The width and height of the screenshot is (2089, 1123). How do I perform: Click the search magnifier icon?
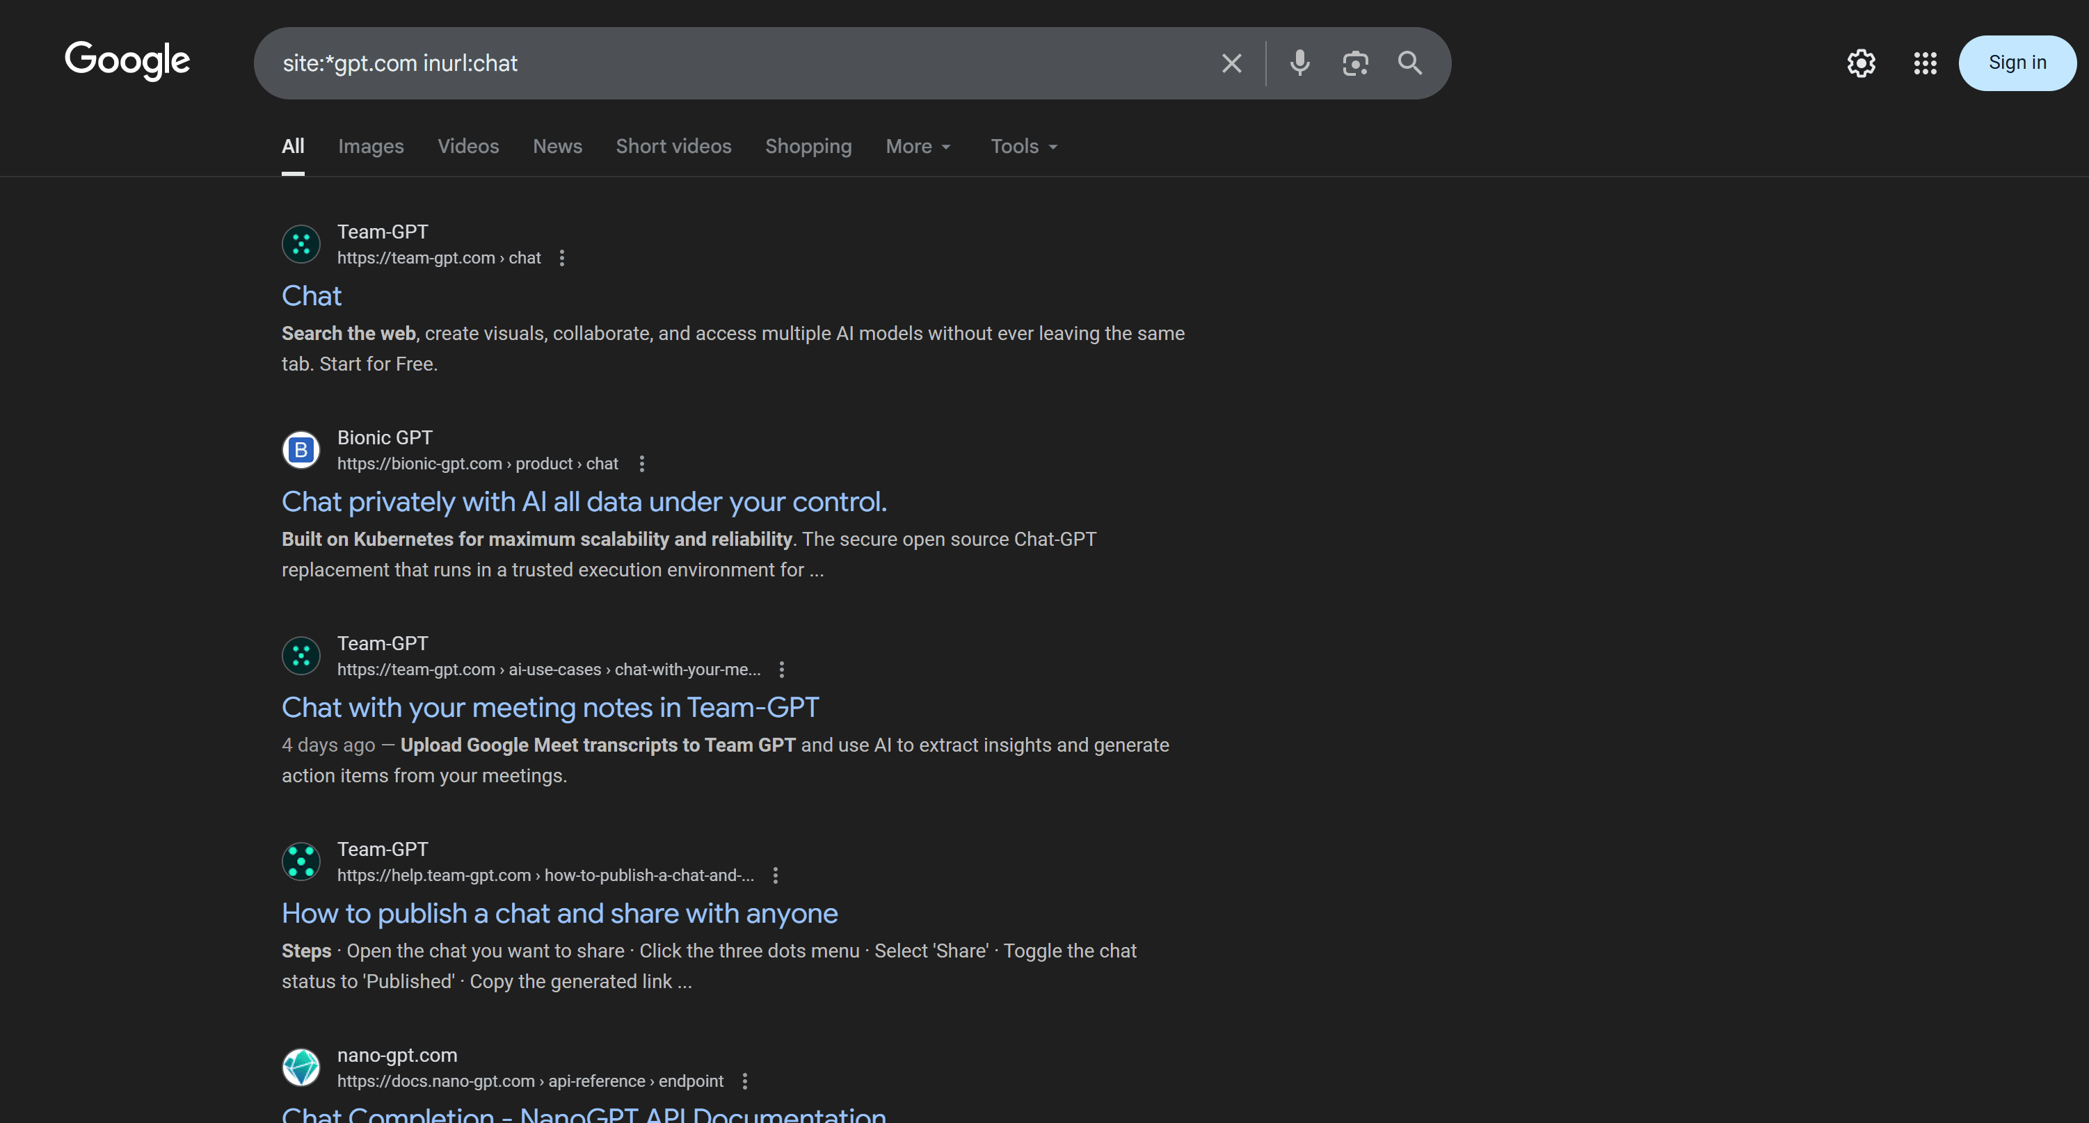1409,63
